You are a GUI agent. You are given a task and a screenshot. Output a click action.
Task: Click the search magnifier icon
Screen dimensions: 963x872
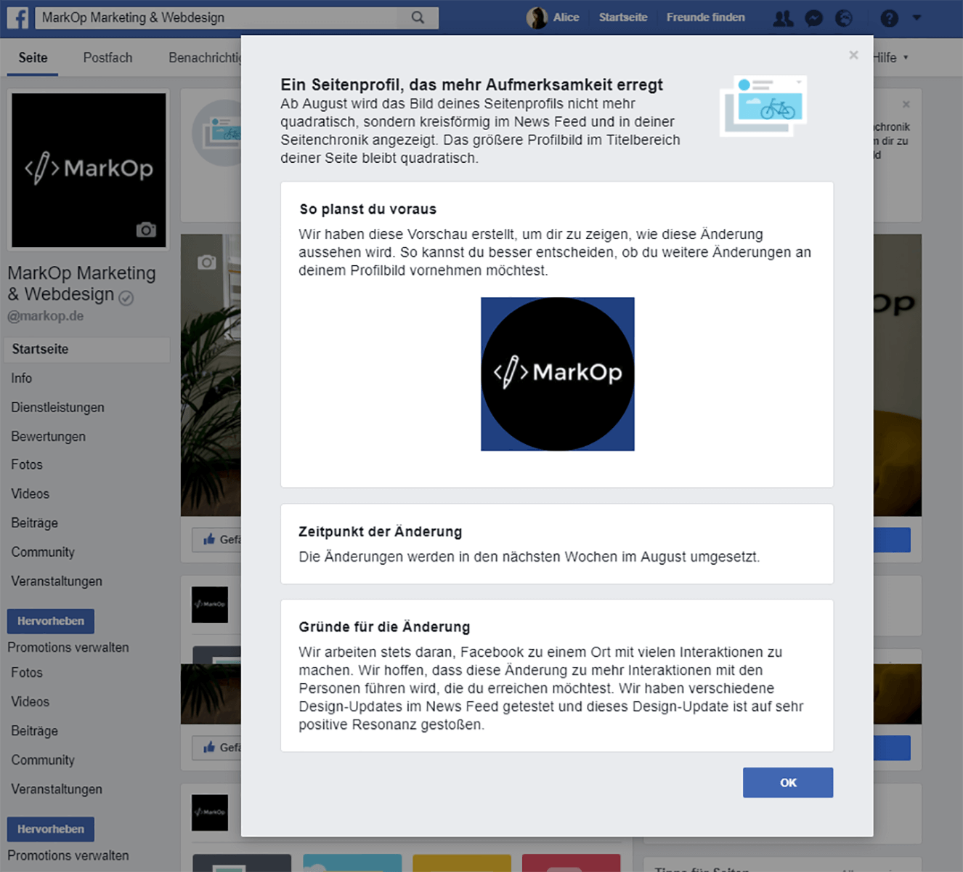tap(418, 17)
